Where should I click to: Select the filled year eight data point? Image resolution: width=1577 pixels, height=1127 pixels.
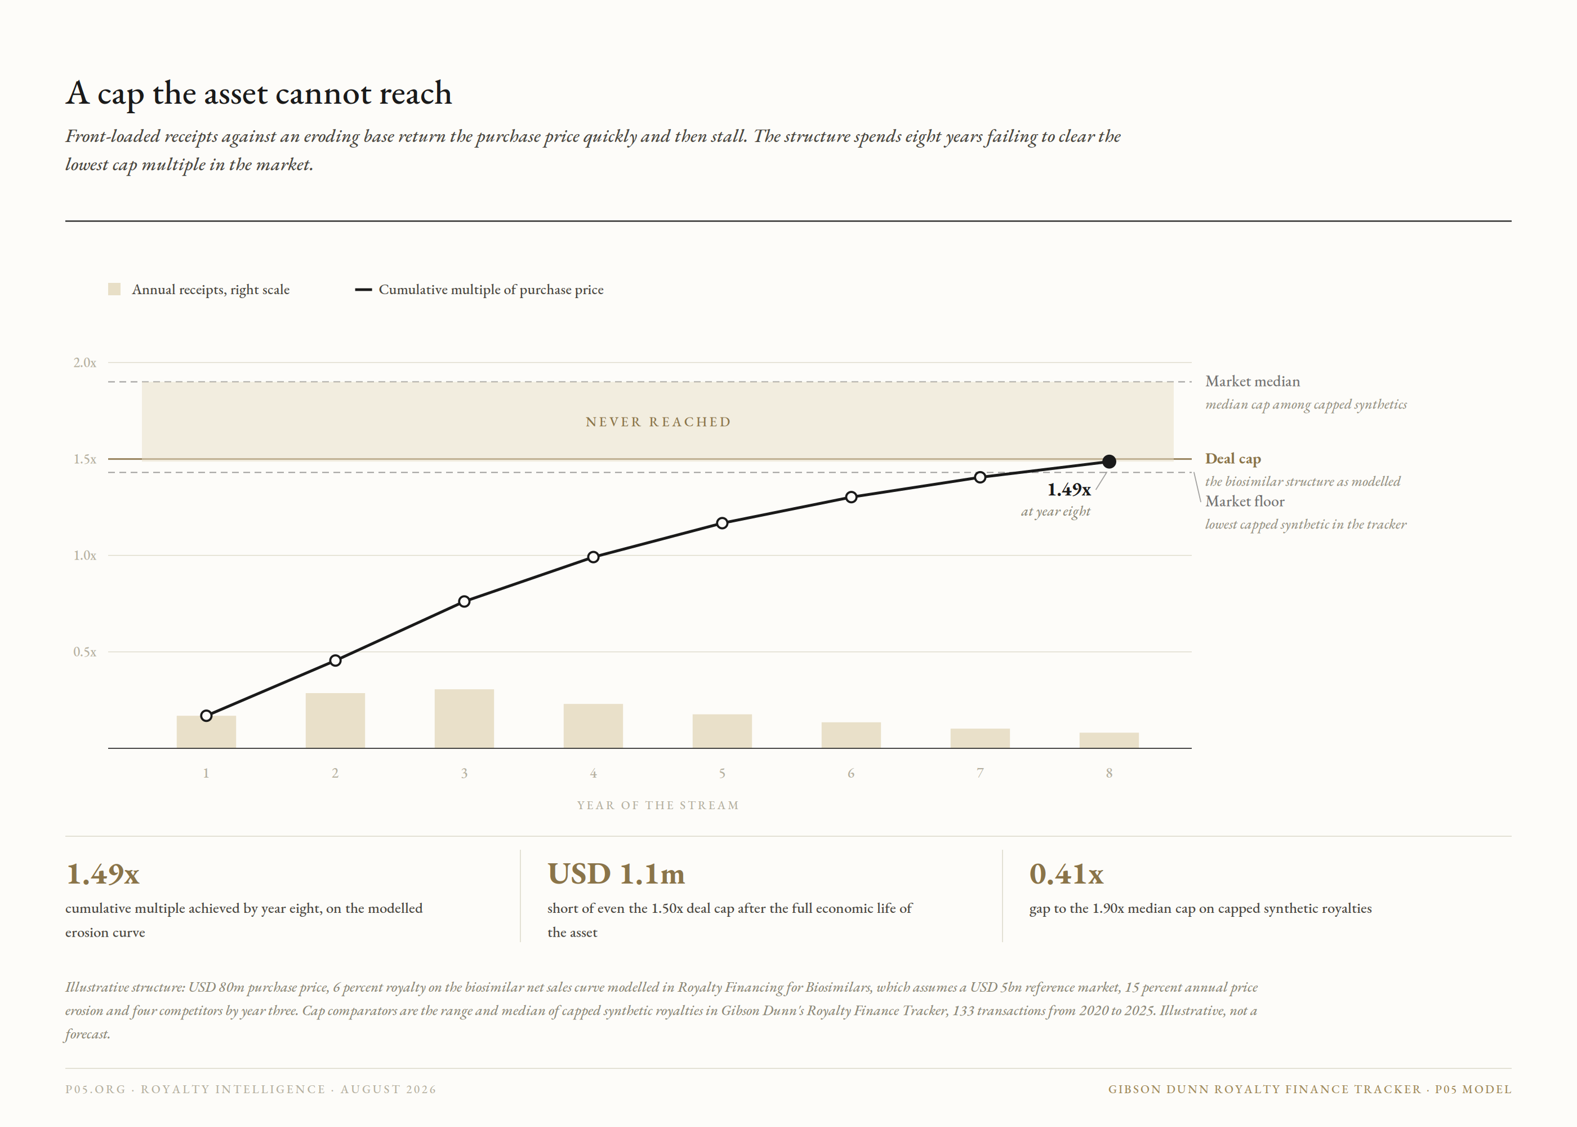pos(1109,462)
